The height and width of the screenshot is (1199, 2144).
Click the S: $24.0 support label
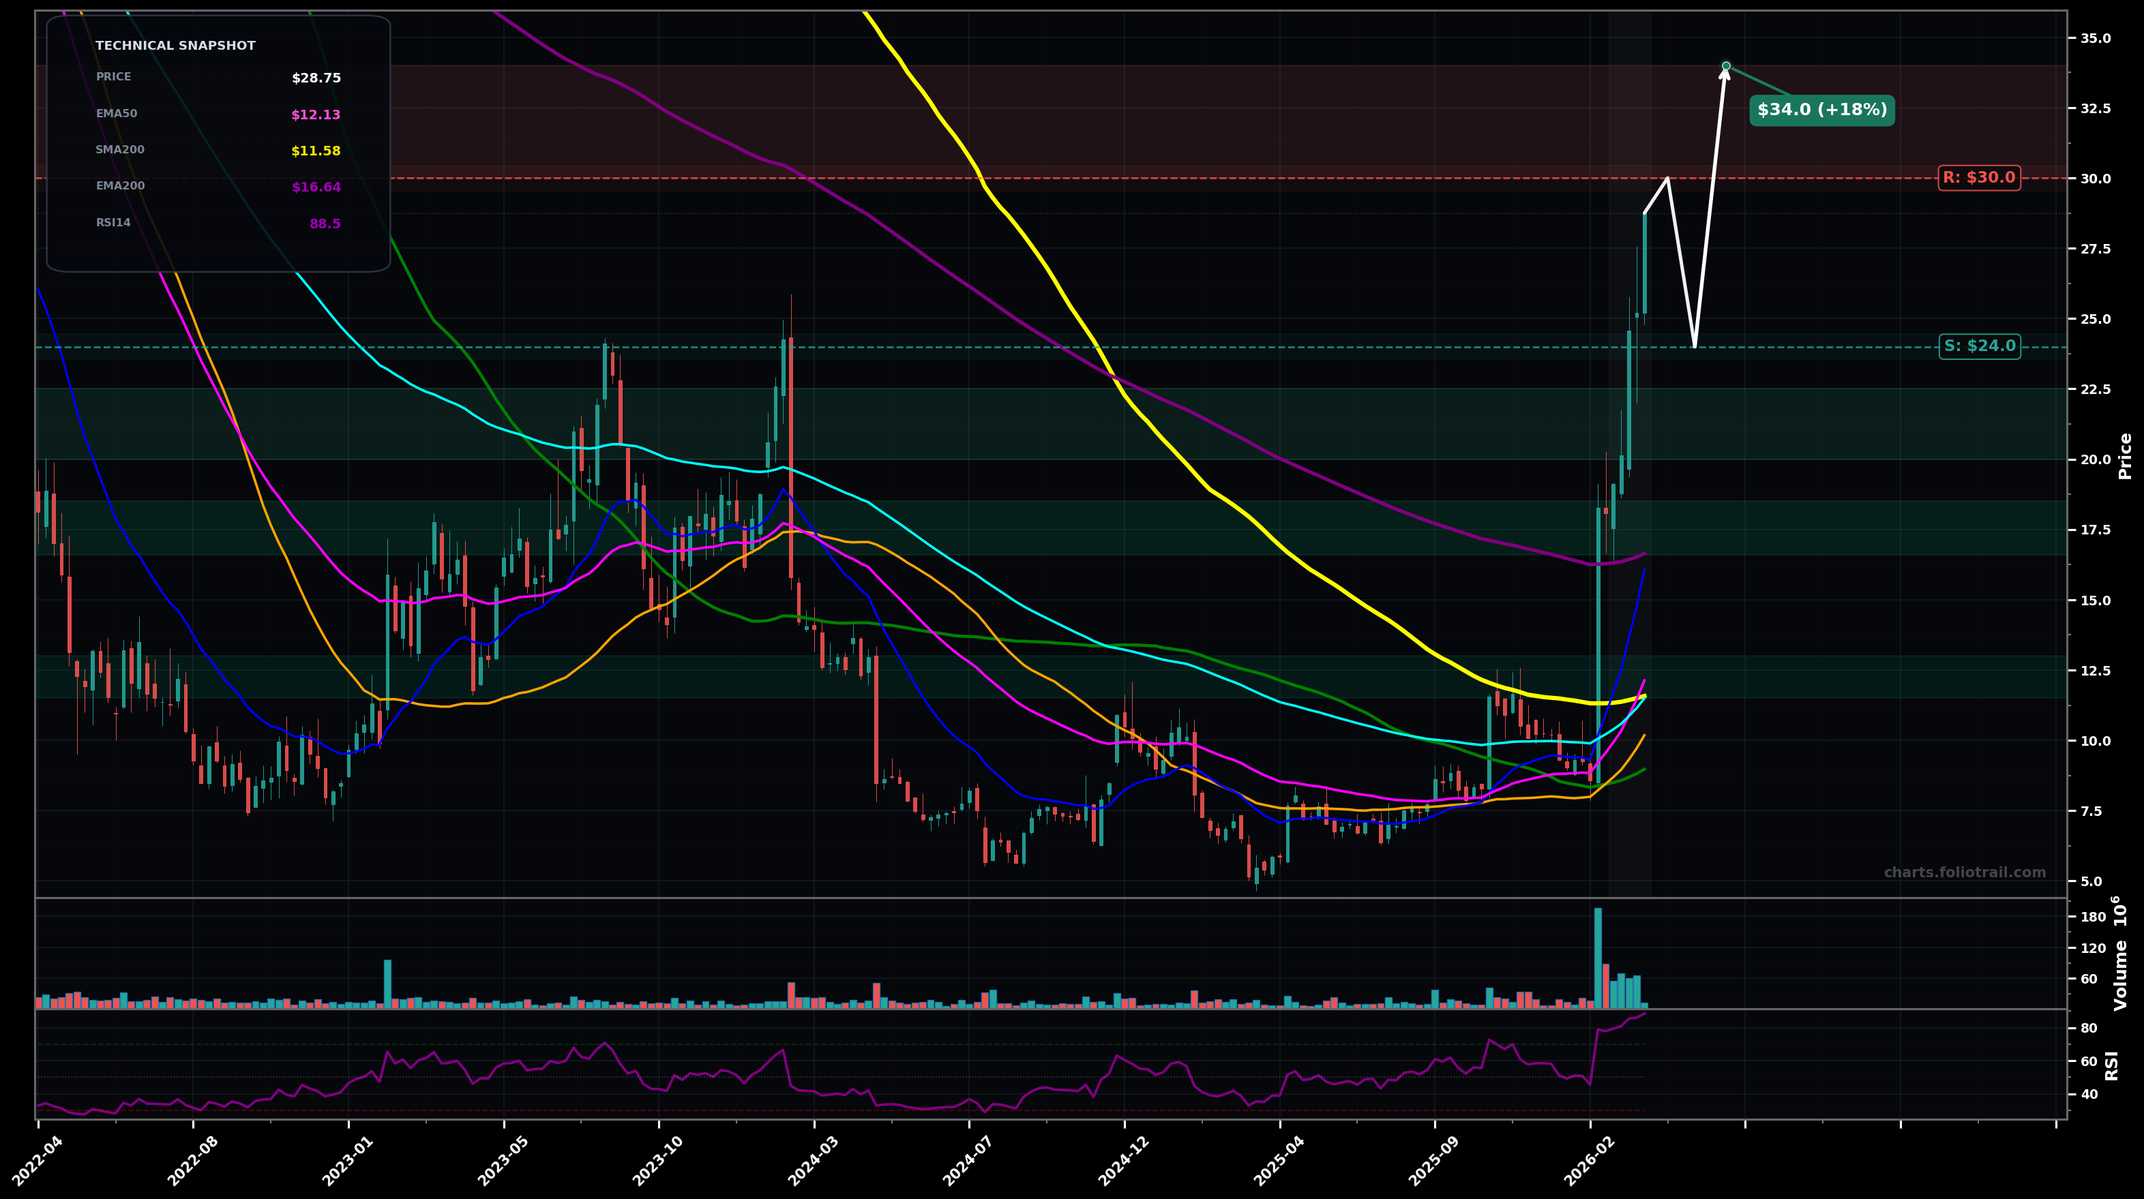click(x=1982, y=347)
